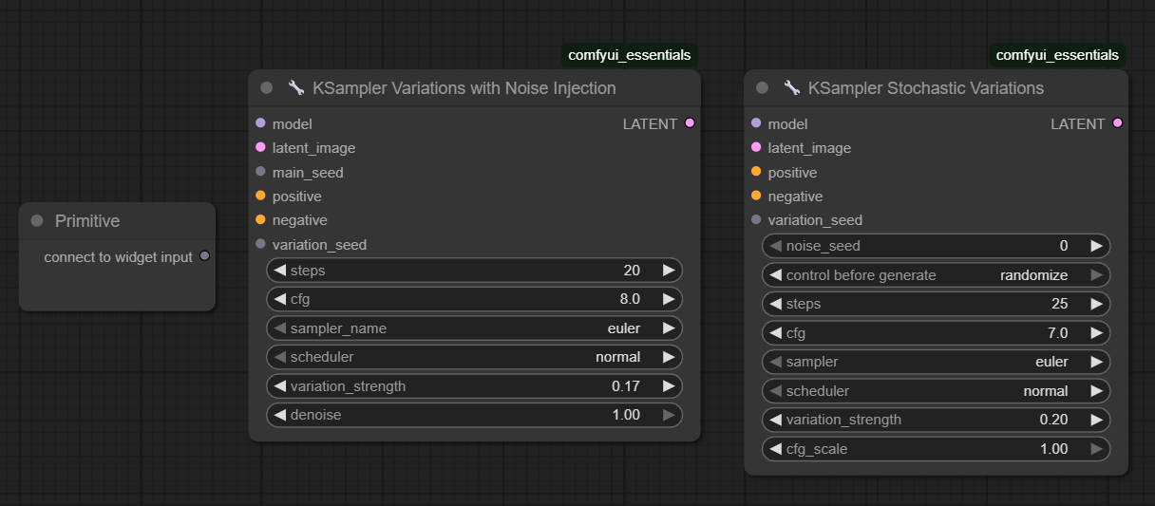Screen dimensions: 1155x506
Task: Click the wrench icon on KSampler Stochastic Variations
Action: coord(792,88)
